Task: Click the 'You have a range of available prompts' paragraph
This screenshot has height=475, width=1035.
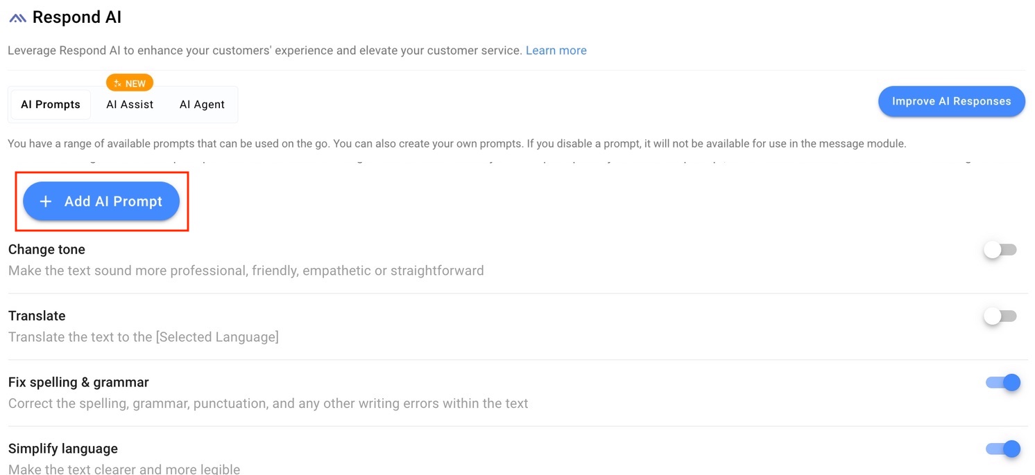Action: tap(457, 144)
